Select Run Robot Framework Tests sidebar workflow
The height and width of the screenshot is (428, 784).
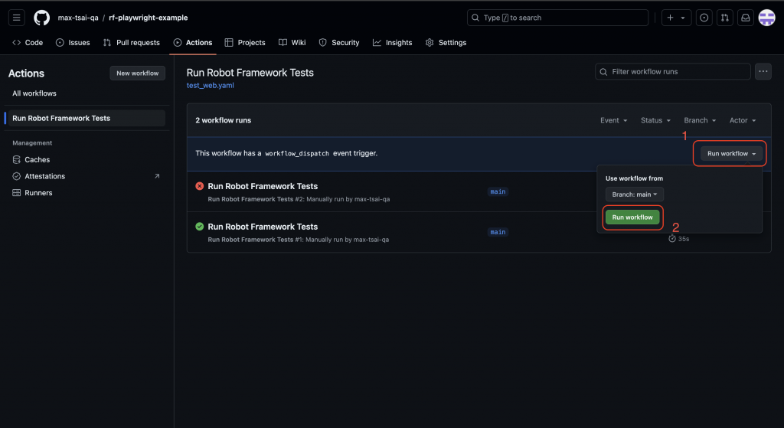tap(85, 118)
